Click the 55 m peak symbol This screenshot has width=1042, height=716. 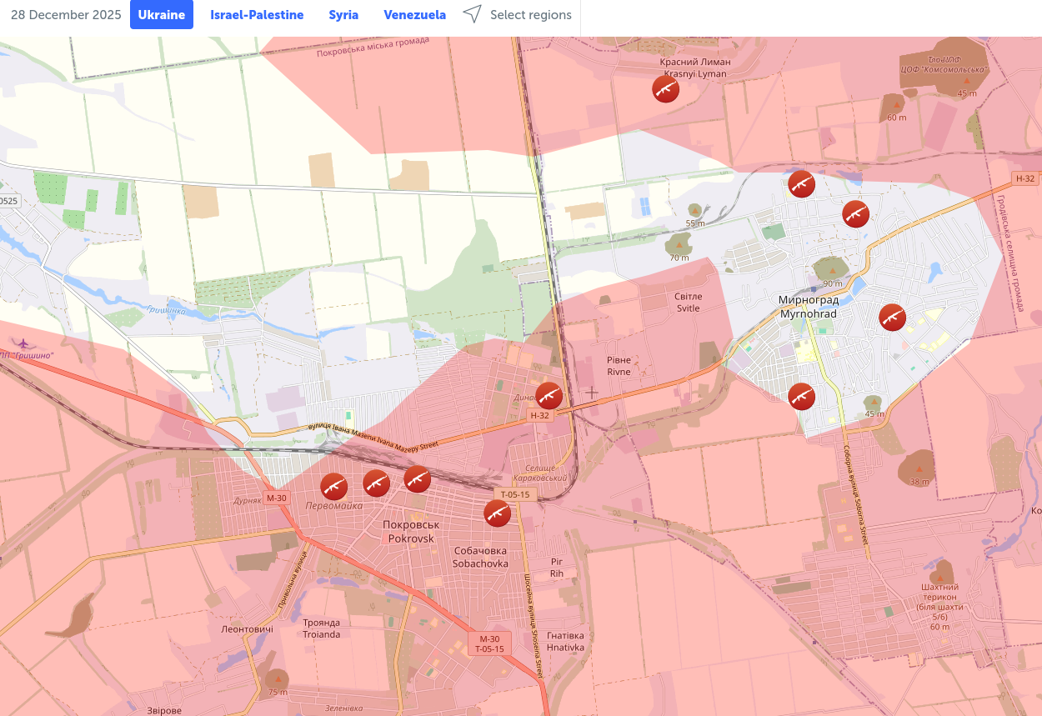(694, 210)
